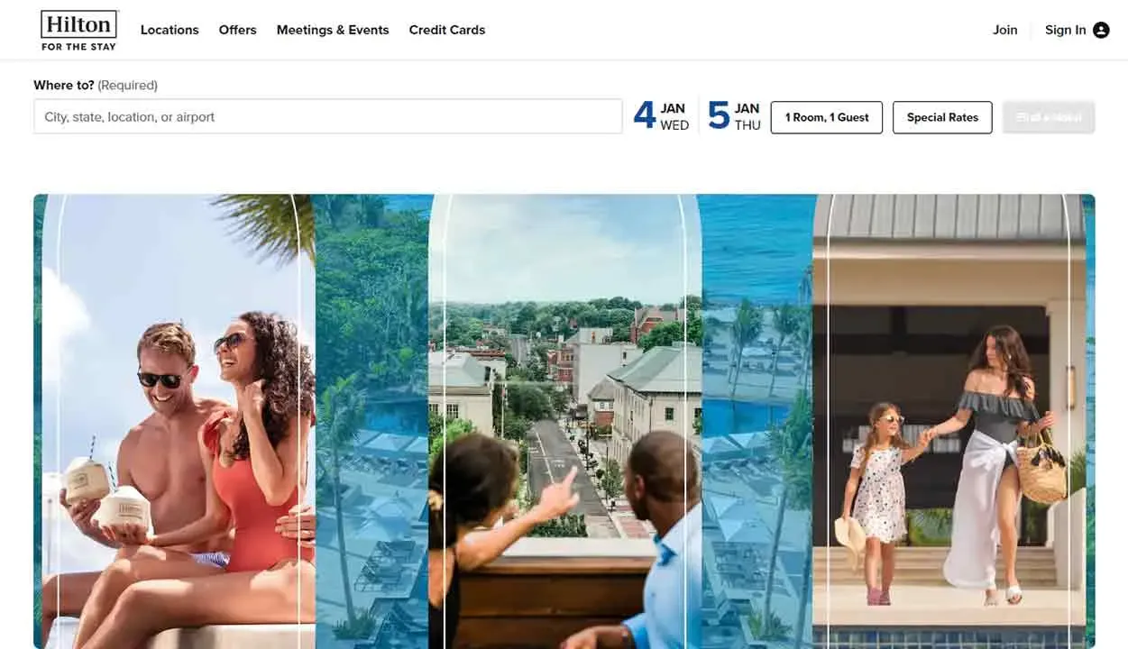Viewport: 1128px width, 649px height.
Task: Open the 4 Jan Wed check-in date picker
Action: click(x=662, y=116)
